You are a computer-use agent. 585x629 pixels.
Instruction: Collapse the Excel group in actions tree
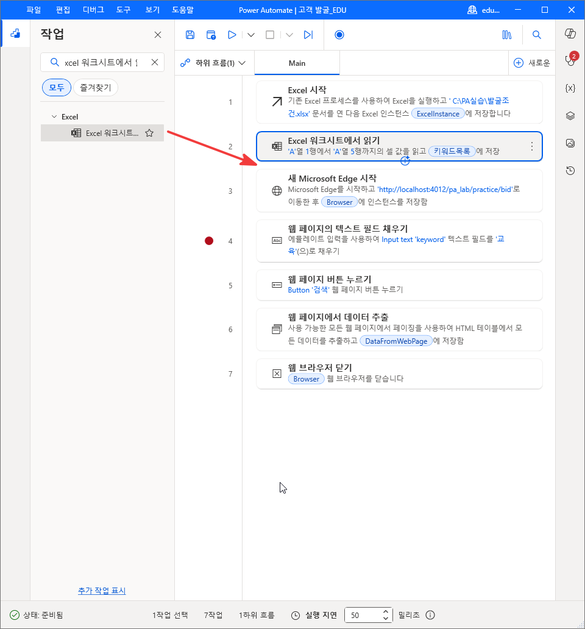coord(54,117)
